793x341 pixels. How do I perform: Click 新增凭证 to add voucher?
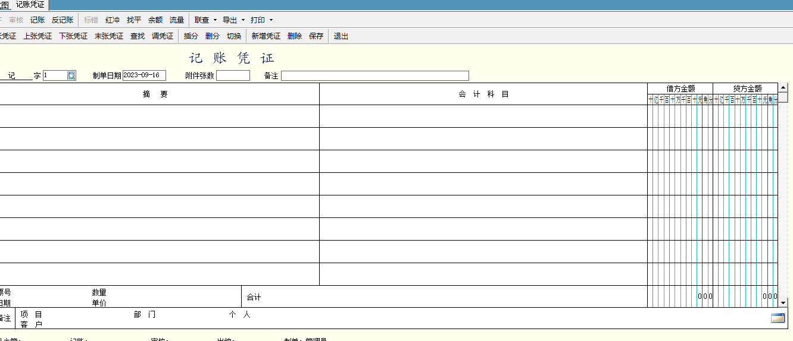pyautogui.click(x=266, y=36)
